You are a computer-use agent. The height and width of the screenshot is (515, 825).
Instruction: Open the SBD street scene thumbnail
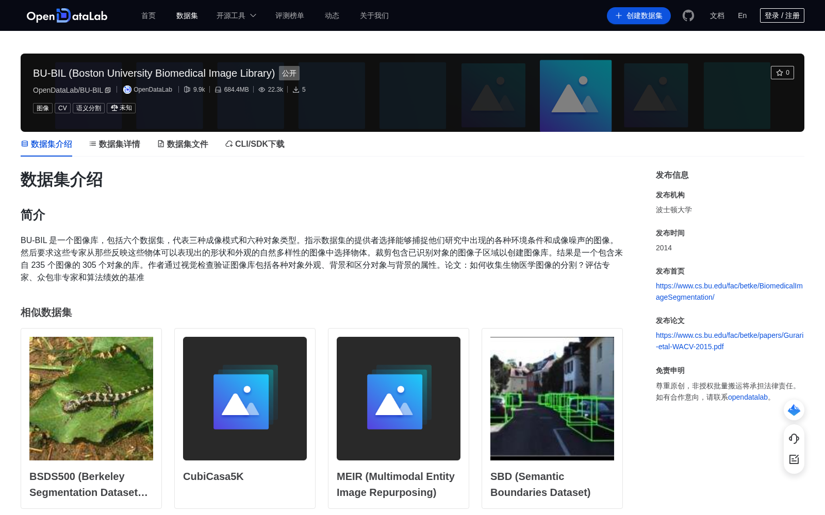click(552, 399)
